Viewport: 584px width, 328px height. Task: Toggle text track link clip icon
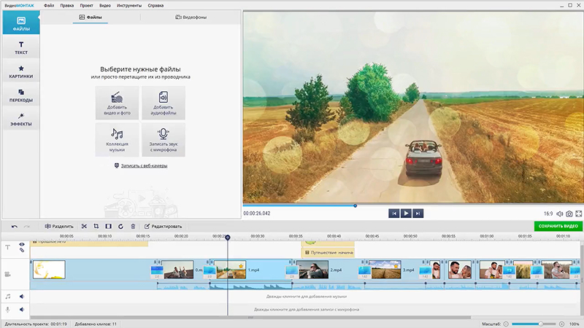22,250
